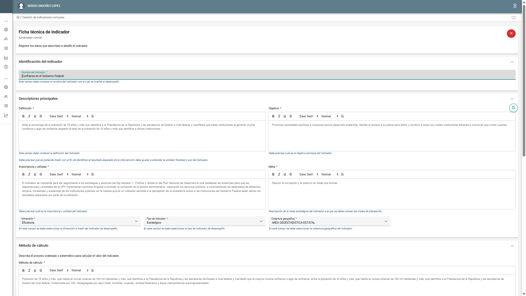Toggle italic in Objetivo editor
The width and height of the screenshot is (526, 296).
[x=279, y=116]
